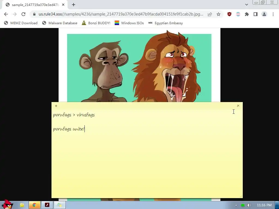The height and width of the screenshot is (209, 279).
Task: Restore down the Chrome window
Action: (x=263, y=2)
